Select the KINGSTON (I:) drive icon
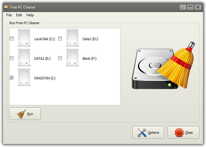206x147 pixels. [x=24, y=77]
